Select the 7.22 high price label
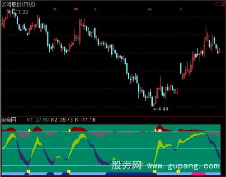The height and width of the screenshot is (177, 226). 23,12
